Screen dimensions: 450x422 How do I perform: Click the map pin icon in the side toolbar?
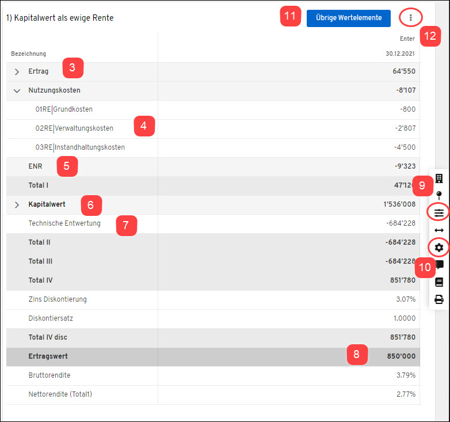[439, 195]
